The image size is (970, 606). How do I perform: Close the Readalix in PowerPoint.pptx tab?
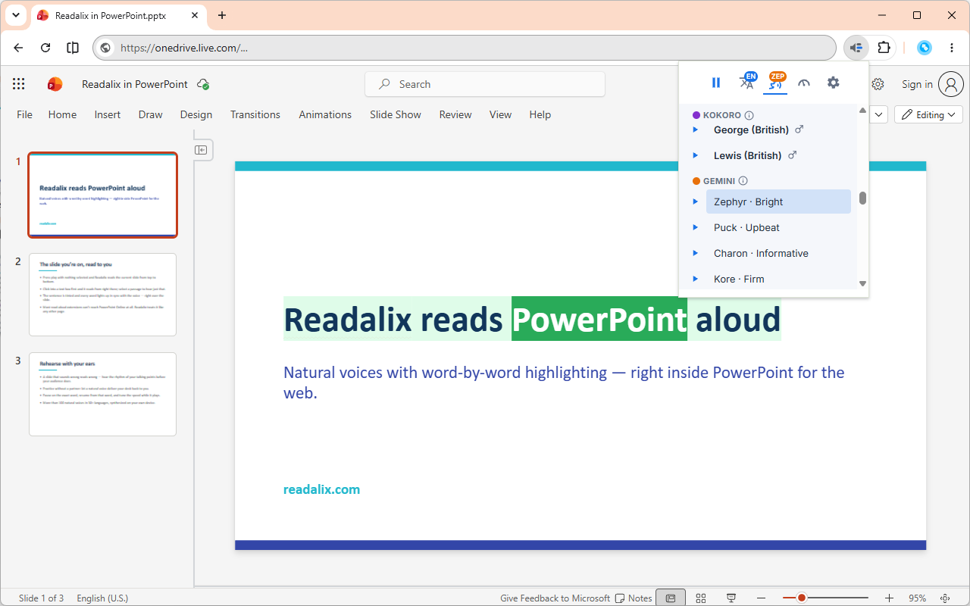193,15
